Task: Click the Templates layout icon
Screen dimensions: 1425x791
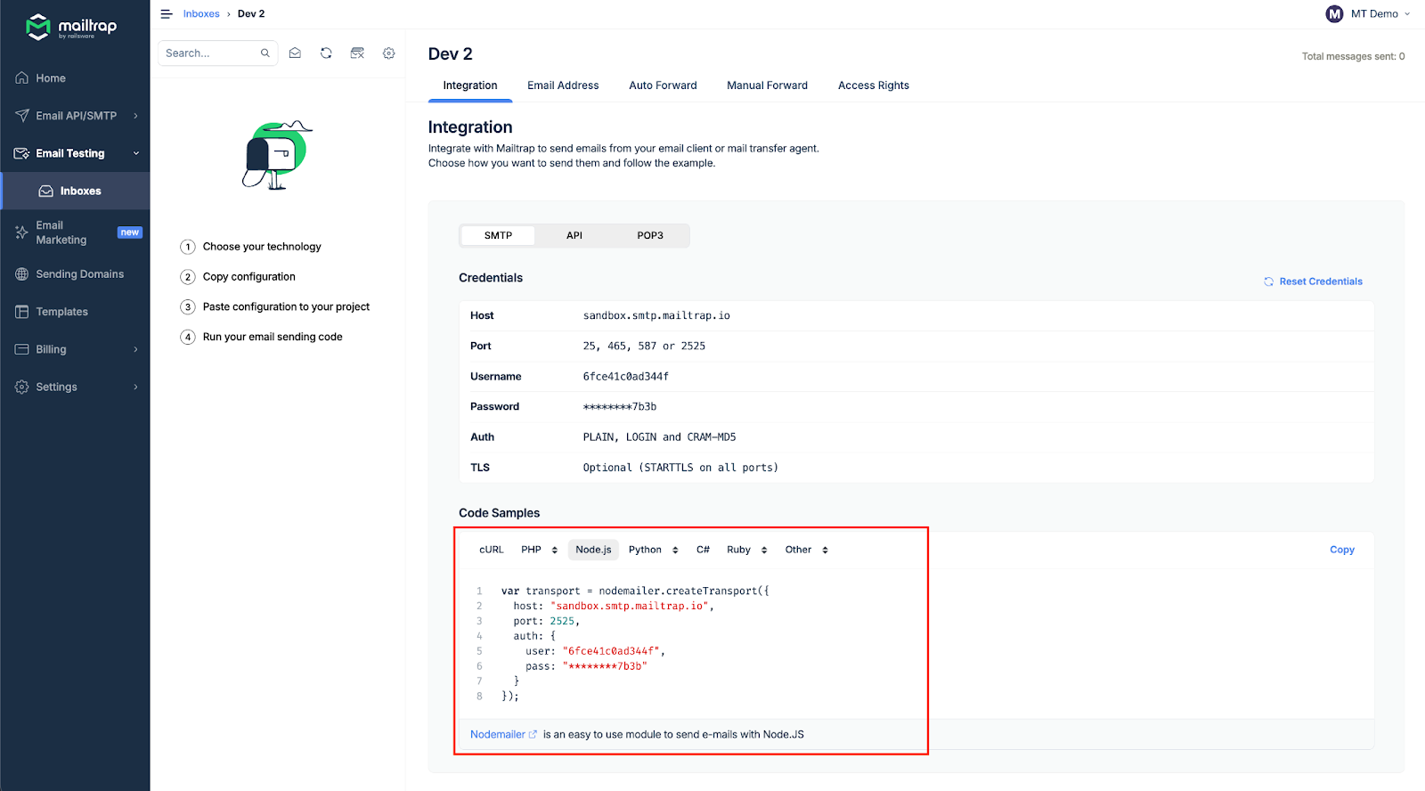Action: pos(22,312)
